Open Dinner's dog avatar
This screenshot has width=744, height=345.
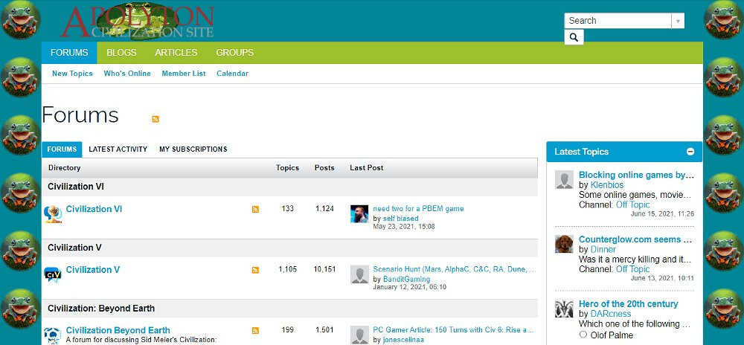point(564,244)
